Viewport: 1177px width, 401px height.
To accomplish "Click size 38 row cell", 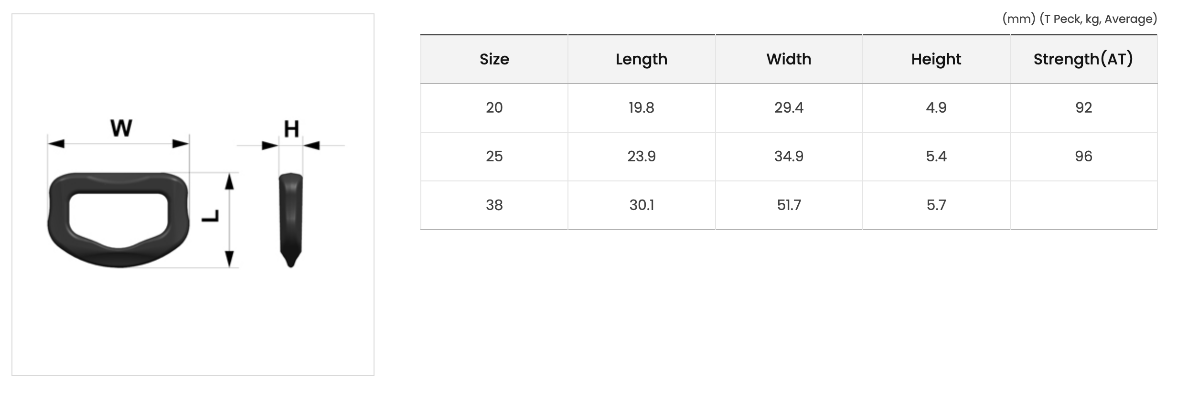I will click(x=494, y=205).
